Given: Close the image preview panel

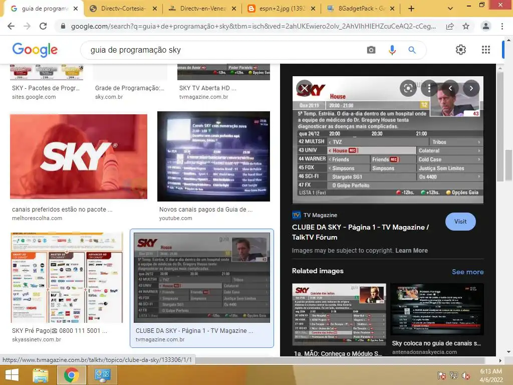Looking at the screenshot, I should [305, 88].
